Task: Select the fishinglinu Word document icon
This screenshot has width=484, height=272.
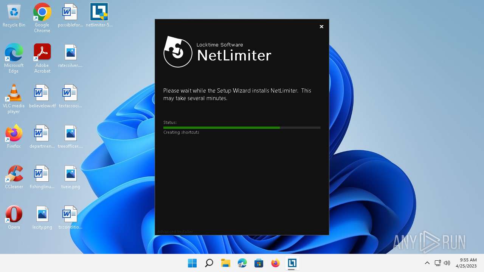Action: (x=42, y=177)
